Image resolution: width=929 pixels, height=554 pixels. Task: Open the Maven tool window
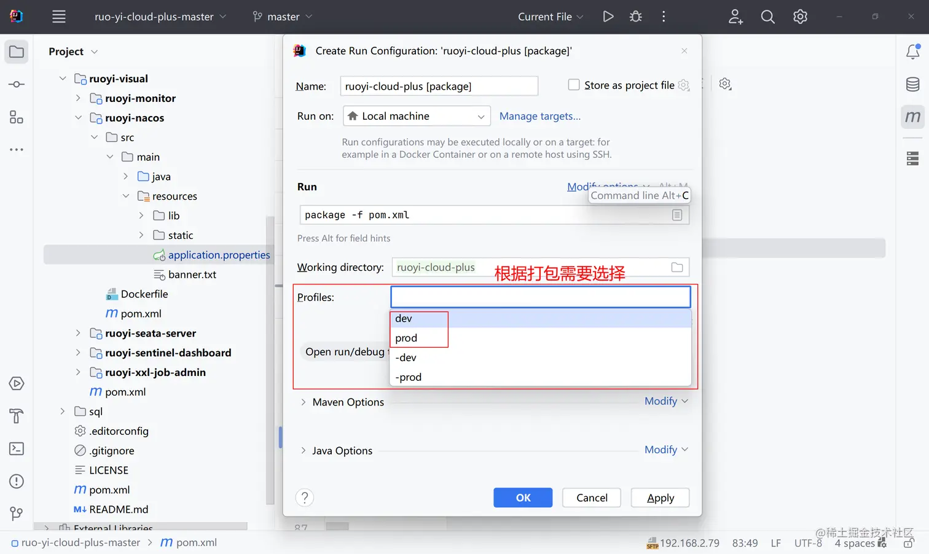(913, 117)
